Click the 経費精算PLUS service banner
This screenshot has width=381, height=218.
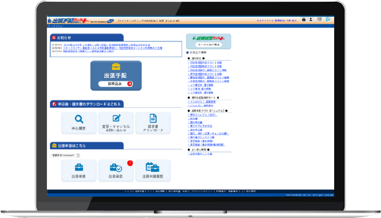(x=209, y=41)
